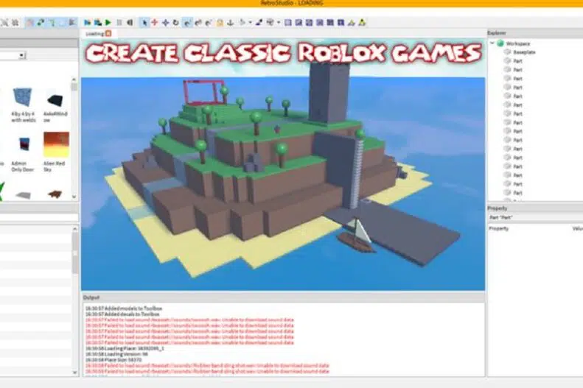Viewport: 583px width, 388px height.
Task: Click the Toolbox scrollbar up arrow
Action: coord(74,80)
